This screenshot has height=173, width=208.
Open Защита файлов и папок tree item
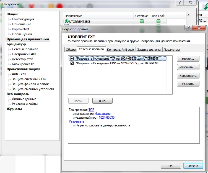click(30, 84)
